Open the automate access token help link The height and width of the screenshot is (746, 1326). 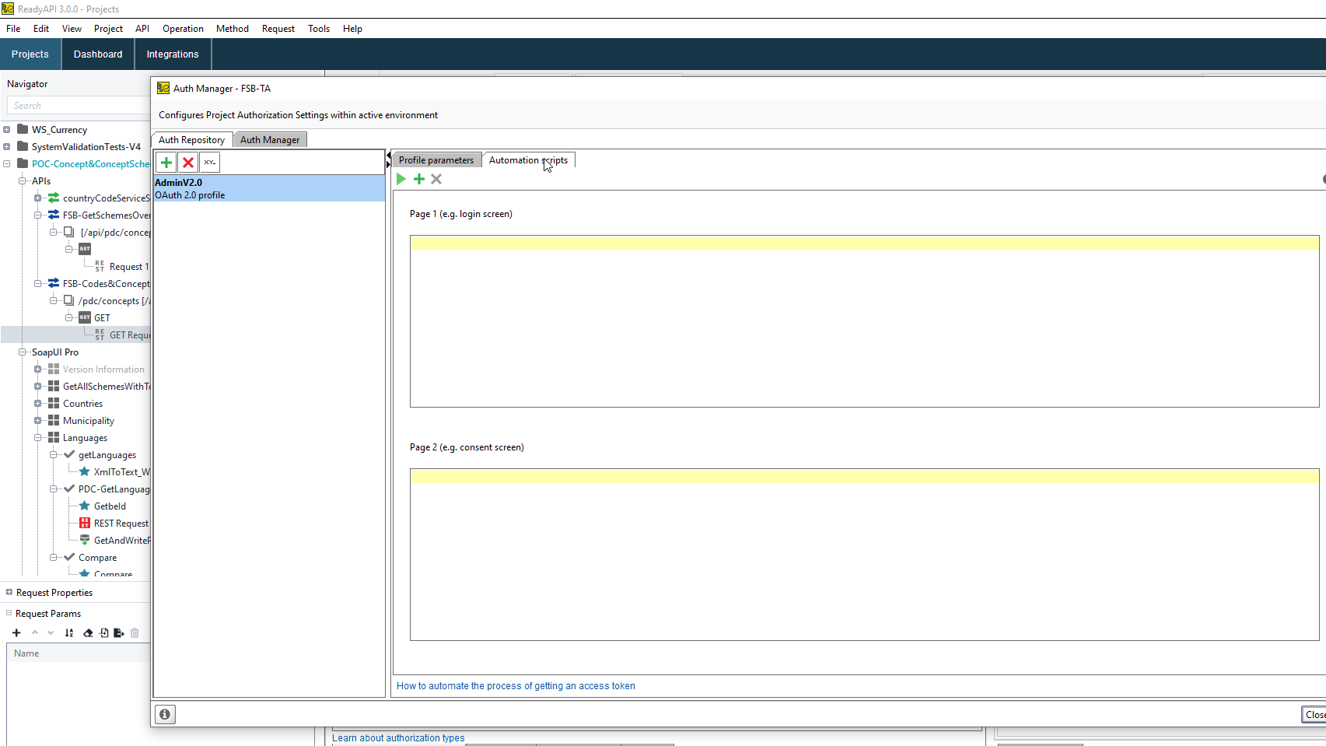[x=516, y=686]
